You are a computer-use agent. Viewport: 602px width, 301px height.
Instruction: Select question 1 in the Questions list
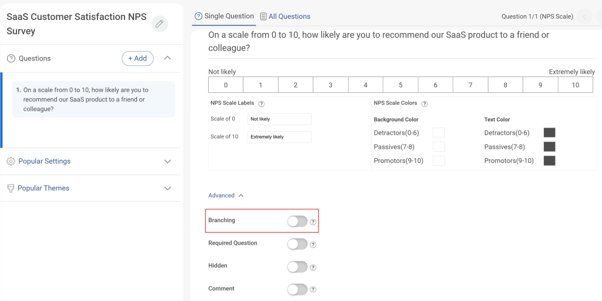tap(93, 99)
